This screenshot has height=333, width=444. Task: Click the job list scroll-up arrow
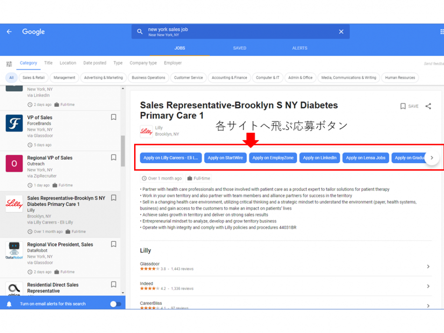click(x=123, y=89)
